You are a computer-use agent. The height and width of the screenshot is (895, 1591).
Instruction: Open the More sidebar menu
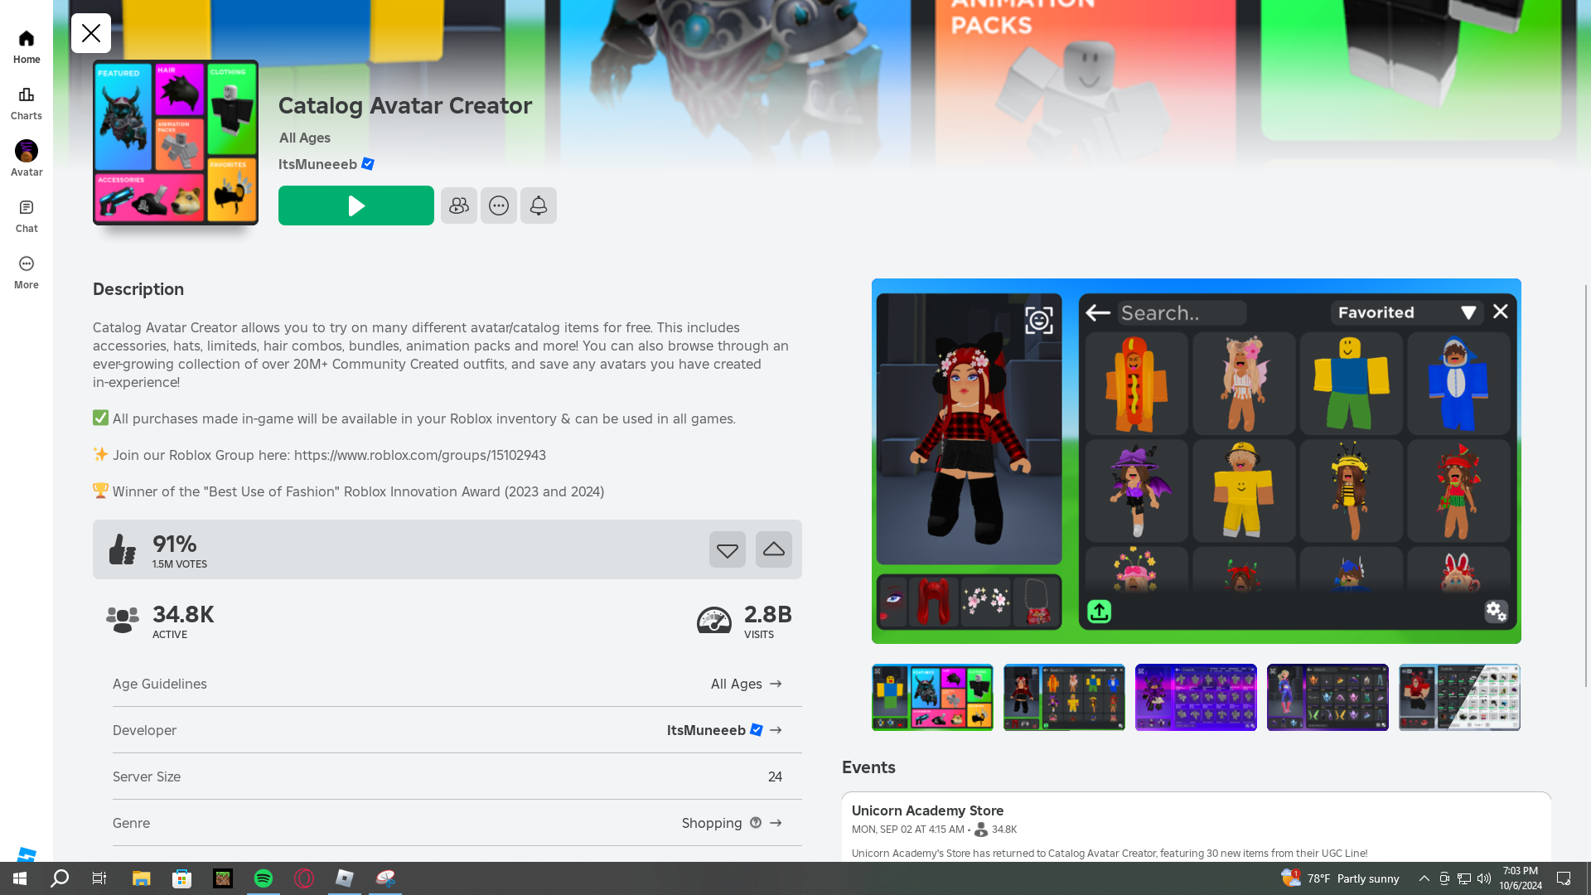click(27, 272)
